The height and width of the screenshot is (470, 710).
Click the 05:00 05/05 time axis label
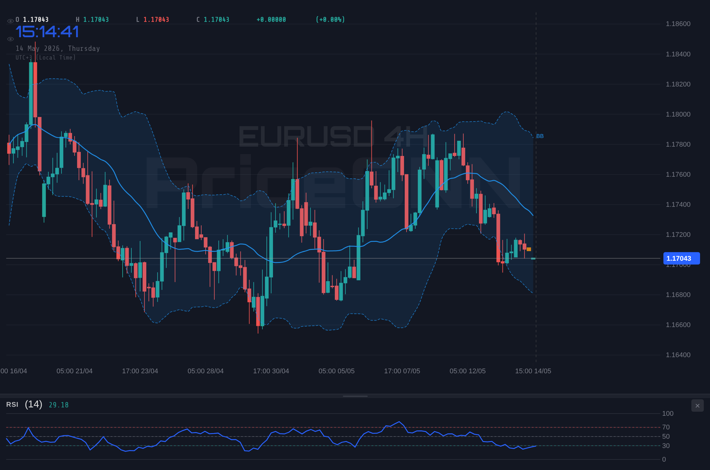click(x=337, y=371)
